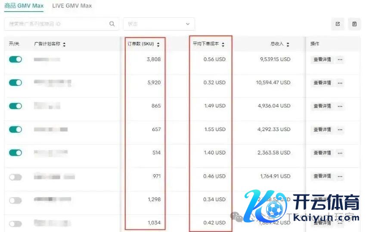Sort by 订单数 (SKU) column arrows
Image resolution: width=366 pixels, height=232 pixels.
[x=158, y=44]
